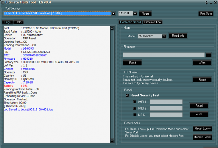This screenshot has height=148, width=218.
Task: Click the Repair Read button
Action: click(x=199, y=106)
